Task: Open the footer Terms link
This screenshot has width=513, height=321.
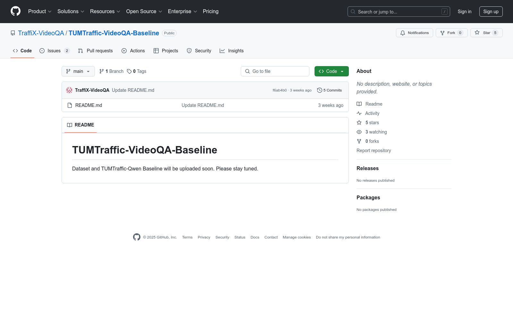Action: (187, 237)
